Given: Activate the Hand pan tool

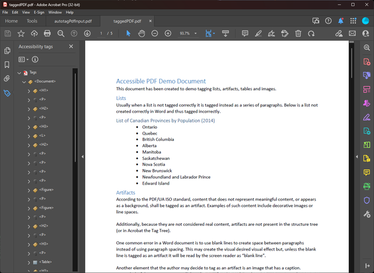Looking at the screenshot, I should click(142, 33).
